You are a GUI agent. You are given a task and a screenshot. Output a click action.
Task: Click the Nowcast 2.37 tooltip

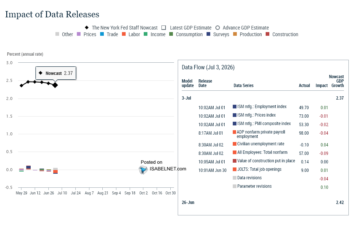[56, 73]
